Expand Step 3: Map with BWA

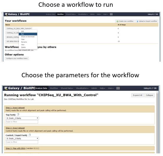(x=16, y=148)
